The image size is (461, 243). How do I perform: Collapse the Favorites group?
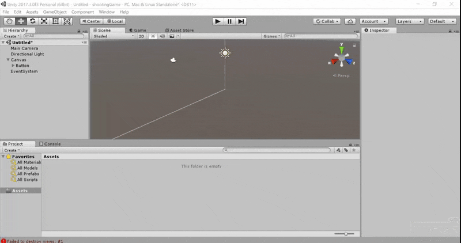3,157
